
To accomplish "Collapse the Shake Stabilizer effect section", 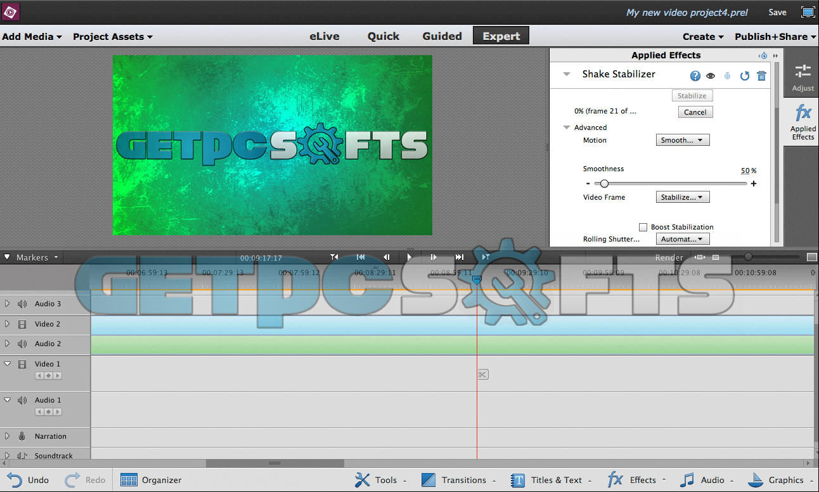I will pyautogui.click(x=567, y=74).
